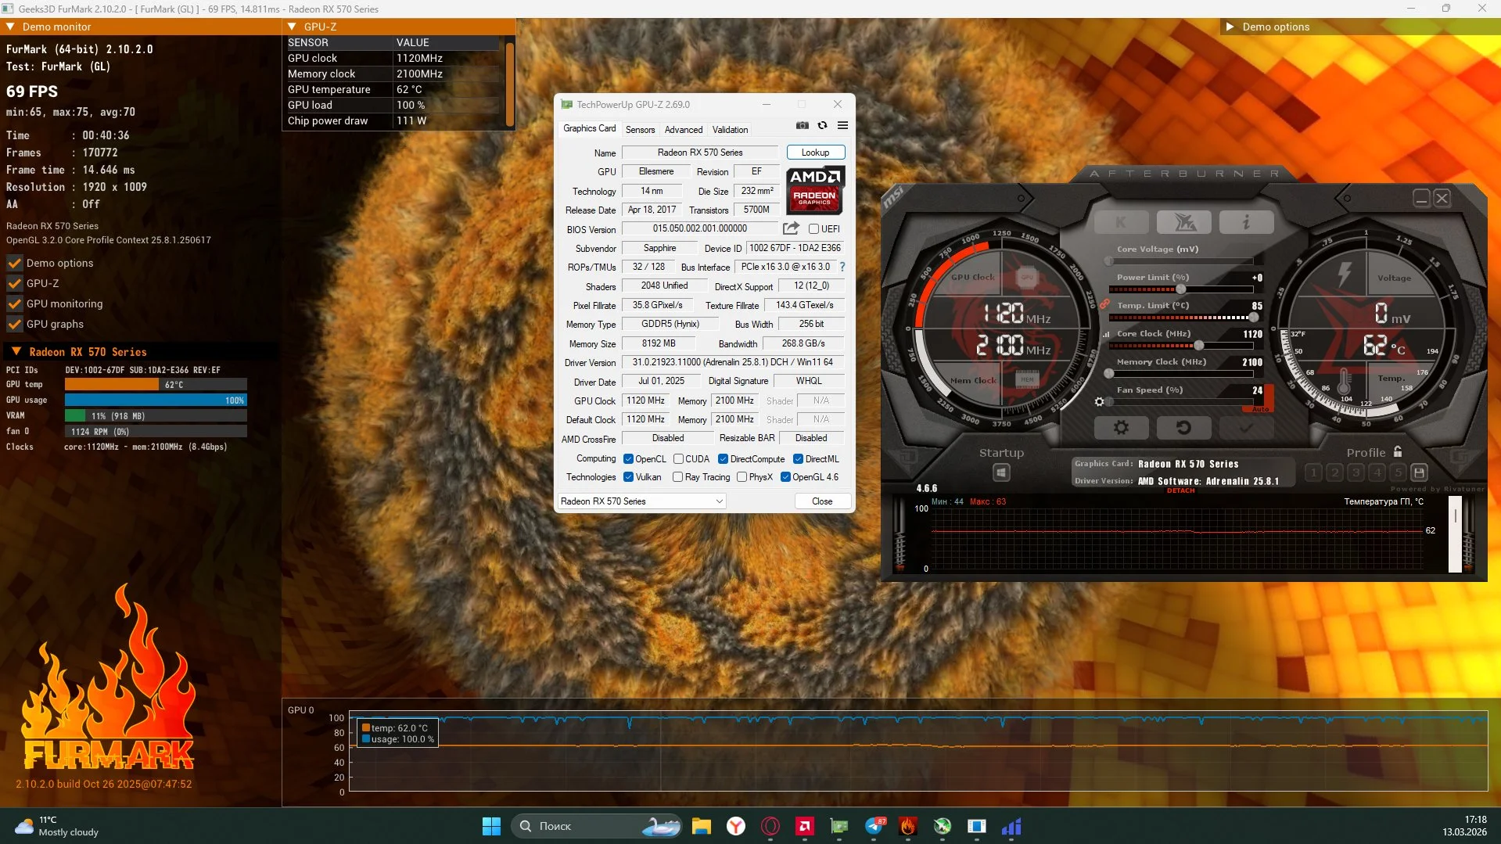Open Afterburner Kombustor (K) button
The image size is (1501, 844).
1121,223
